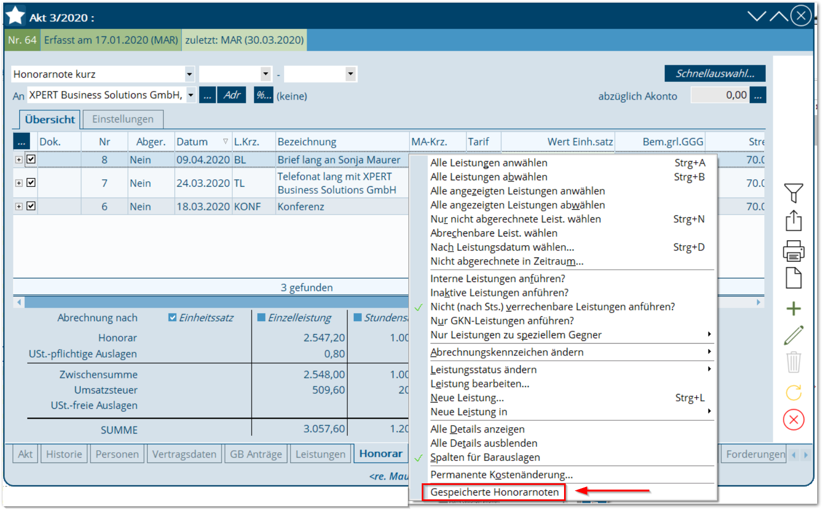Expand row 6 with plus box
822x509 pixels.
(x=19, y=207)
